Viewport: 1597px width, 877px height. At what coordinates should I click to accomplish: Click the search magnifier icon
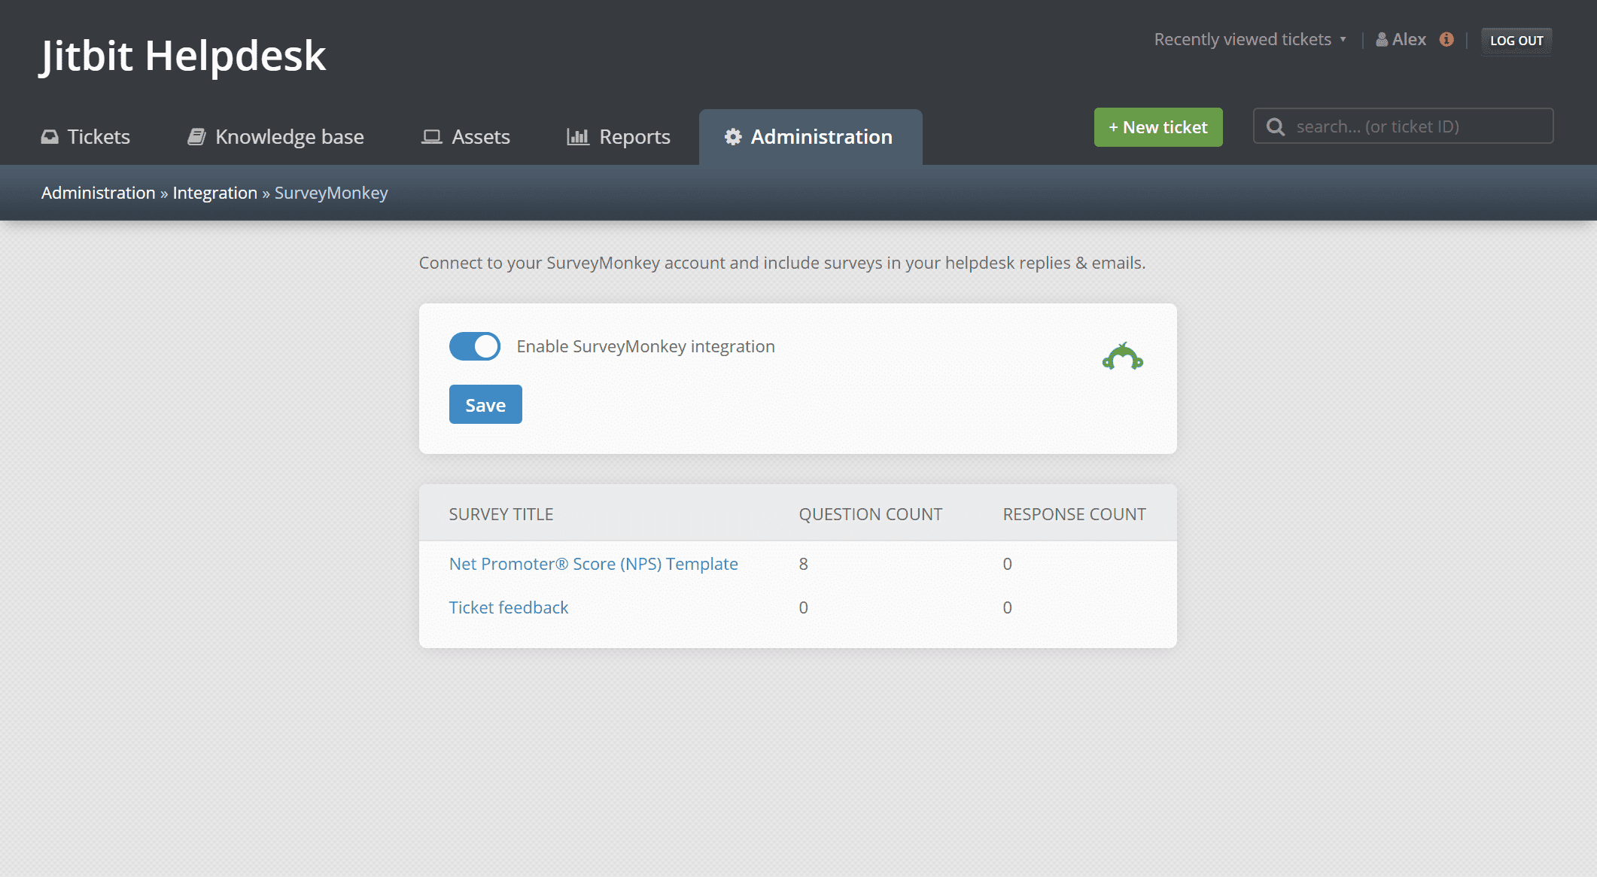pos(1276,126)
